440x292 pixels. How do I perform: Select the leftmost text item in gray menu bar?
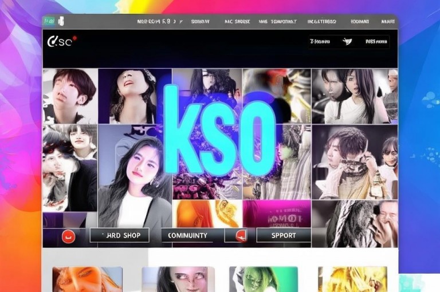(160, 21)
